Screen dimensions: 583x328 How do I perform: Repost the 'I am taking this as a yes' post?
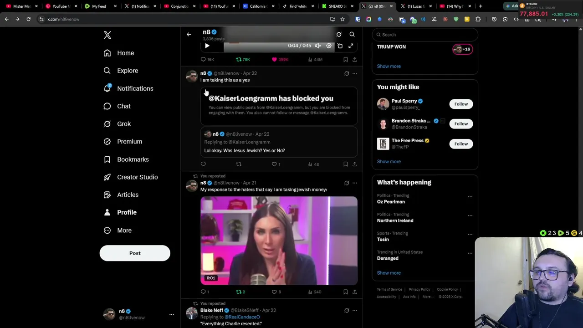pyautogui.click(x=239, y=164)
